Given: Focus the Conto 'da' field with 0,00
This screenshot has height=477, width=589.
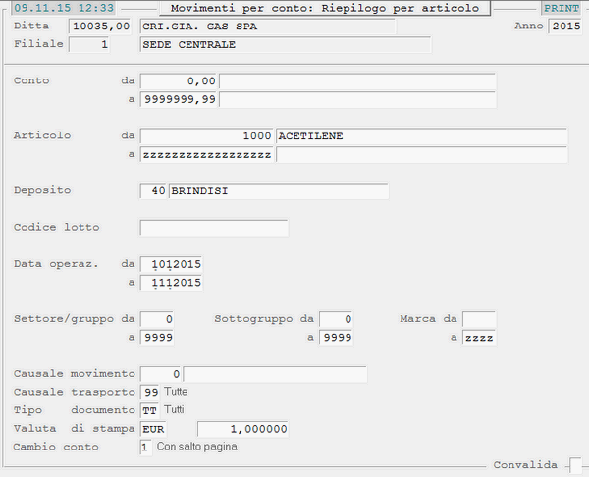Looking at the screenshot, I should (179, 80).
